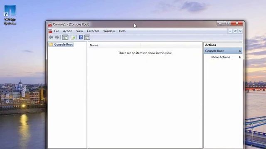Toggle Show/Hide Action Pane icon

point(87,37)
